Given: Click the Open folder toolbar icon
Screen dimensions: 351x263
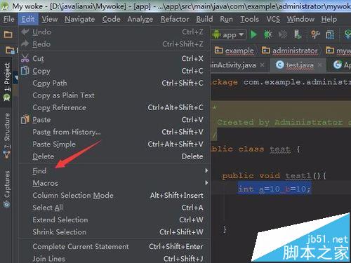Looking at the screenshot, I should pos(8,34).
